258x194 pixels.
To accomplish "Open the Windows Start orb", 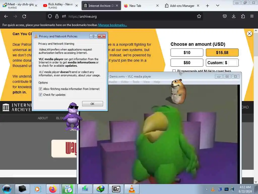I will click(7, 189).
